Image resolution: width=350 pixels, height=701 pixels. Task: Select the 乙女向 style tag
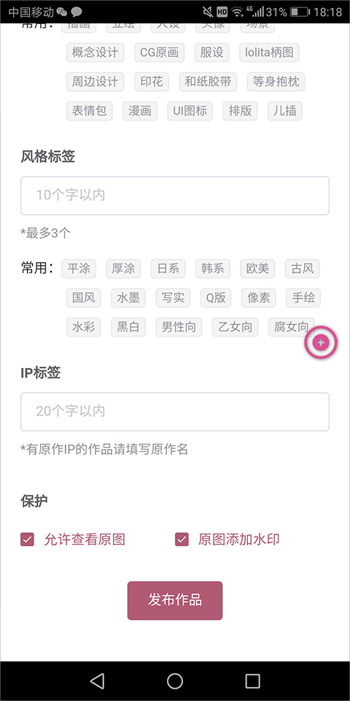(x=235, y=327)
